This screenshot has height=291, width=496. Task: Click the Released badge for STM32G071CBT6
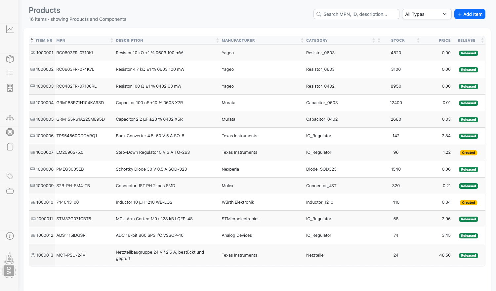[469, 219]
